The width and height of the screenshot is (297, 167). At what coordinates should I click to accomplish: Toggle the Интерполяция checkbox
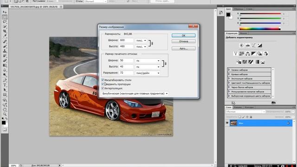click(103, 88)
